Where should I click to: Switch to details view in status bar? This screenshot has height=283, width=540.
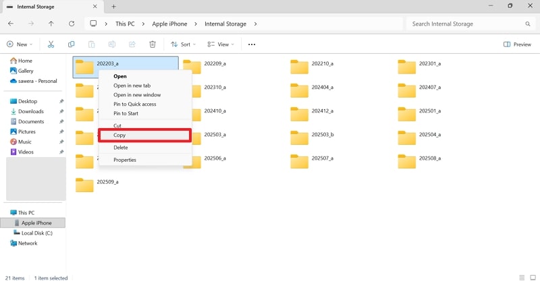click(x=522, y=278)
